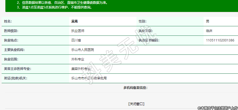Click the 主要执业机构 label

[14, 50]
